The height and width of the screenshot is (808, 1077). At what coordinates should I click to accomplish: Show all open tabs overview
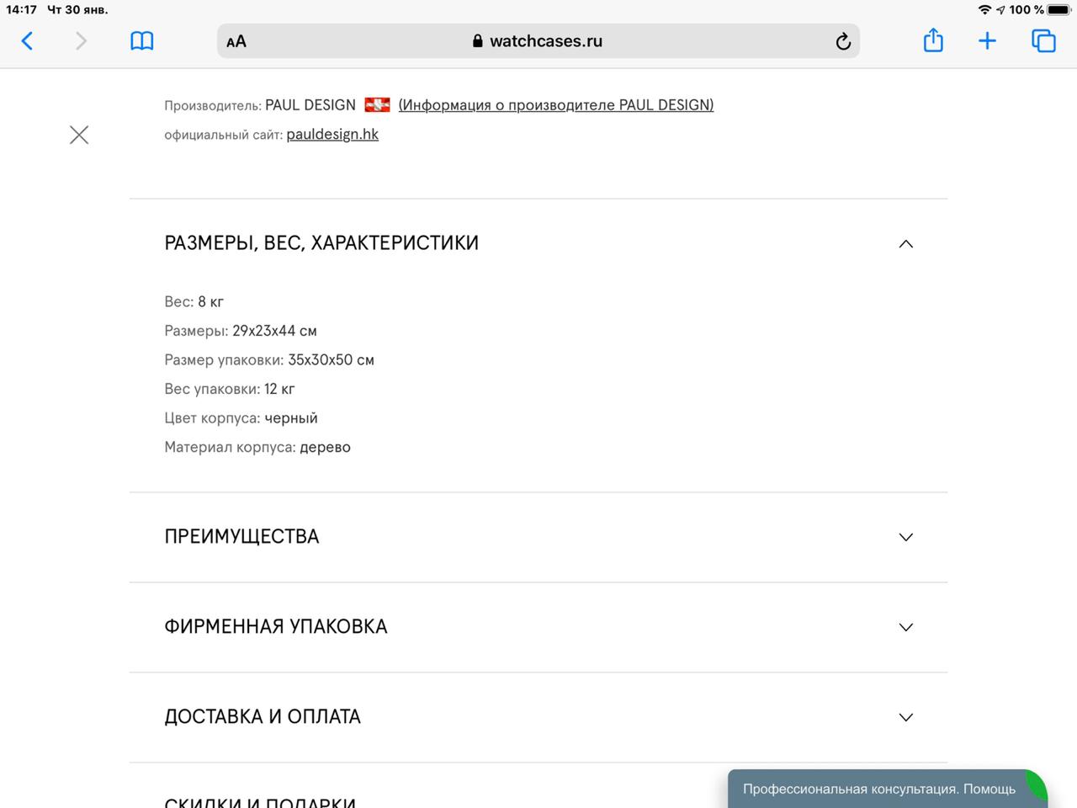point(1043,40)
